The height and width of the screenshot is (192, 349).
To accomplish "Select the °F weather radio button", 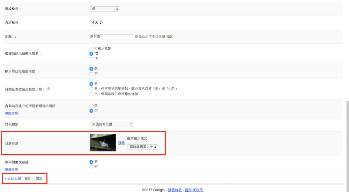I will 91,59.
